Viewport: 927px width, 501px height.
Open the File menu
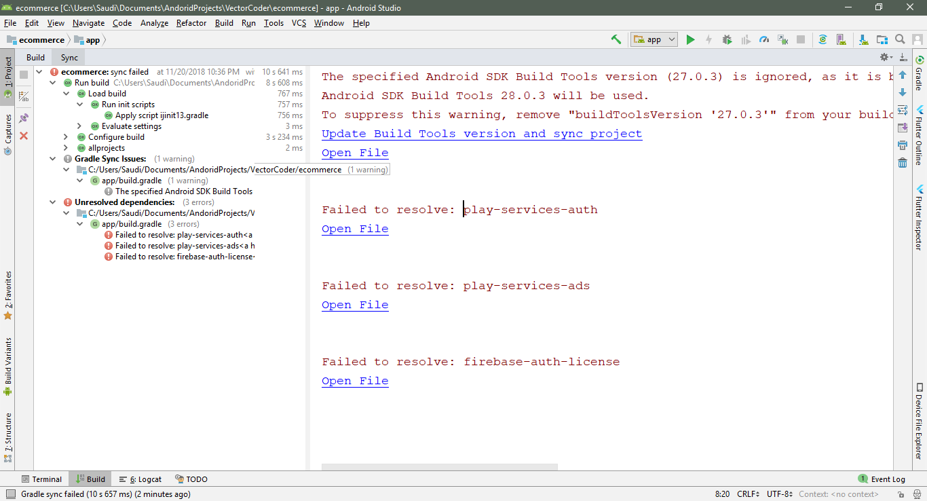10,23
